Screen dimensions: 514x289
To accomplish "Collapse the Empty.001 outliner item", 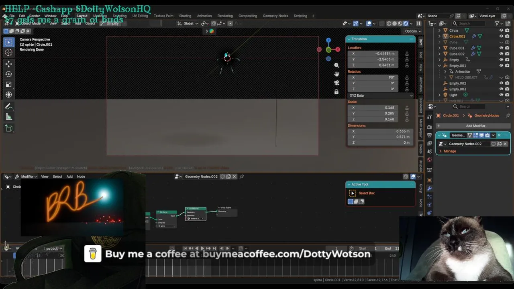I will 439,66.
